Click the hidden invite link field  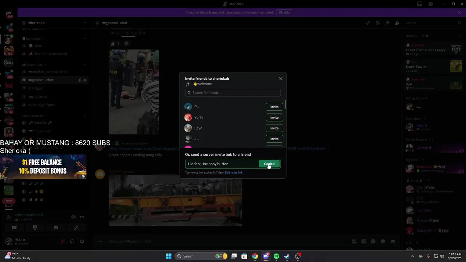[222, 164]
